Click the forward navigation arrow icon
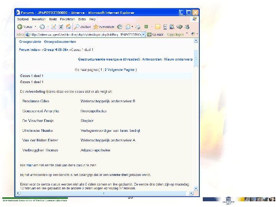276x207 pixels. (x=42, y=27)
